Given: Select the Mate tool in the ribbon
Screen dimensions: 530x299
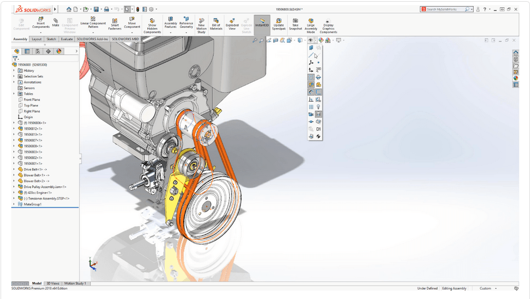Looking at the screenshot, I should pyautogui.click(x=56, y=23).
